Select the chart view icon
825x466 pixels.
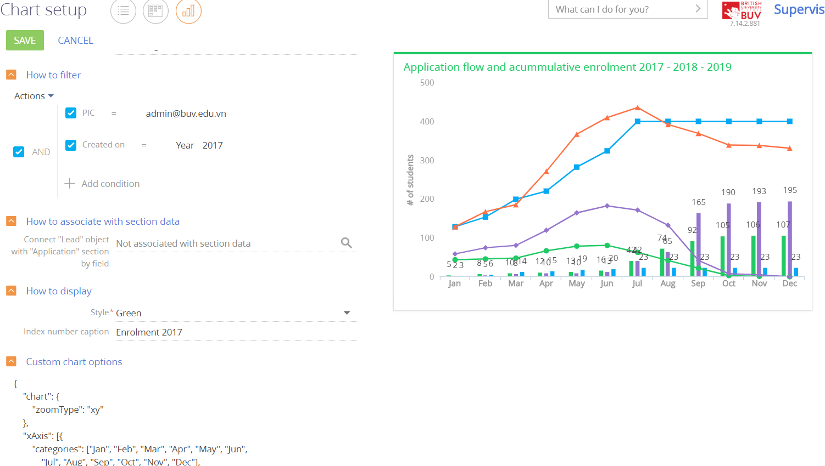pos(188,11)
